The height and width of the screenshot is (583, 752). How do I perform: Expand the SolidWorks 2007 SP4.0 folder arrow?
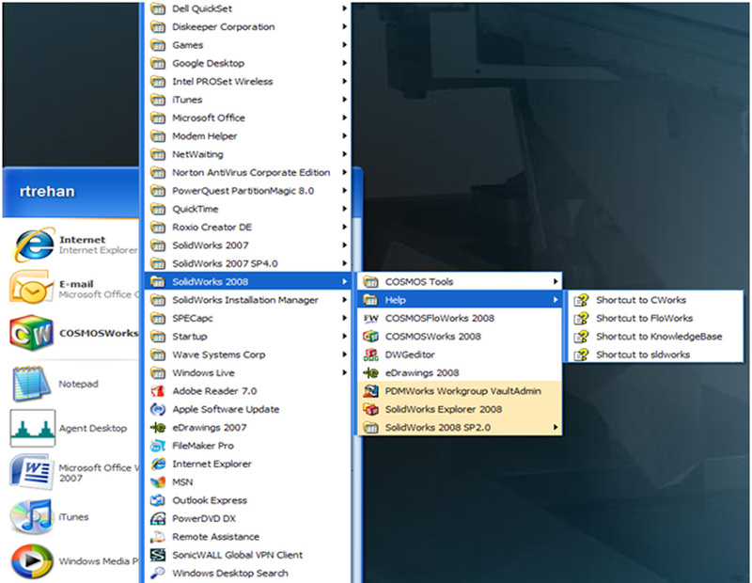coord(344,263)
